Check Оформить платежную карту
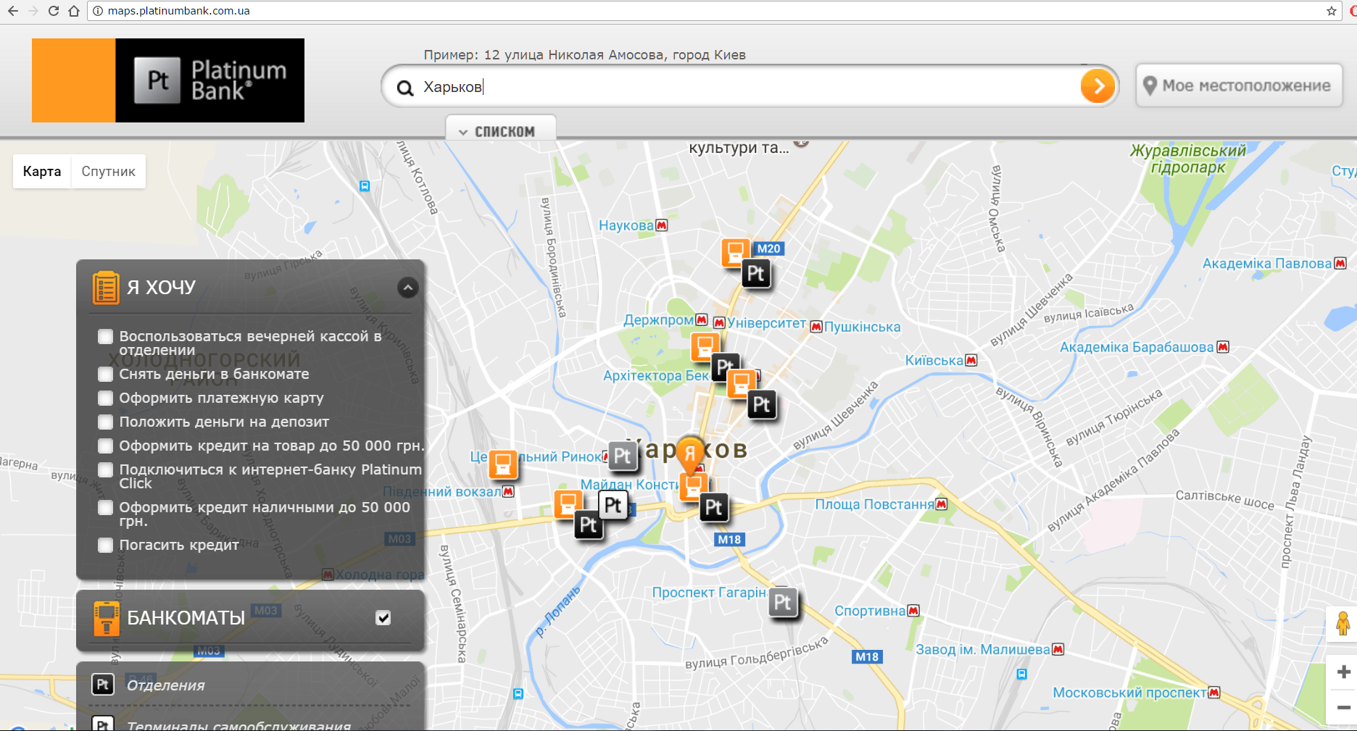This screenshot has width=1357, height=731. click(106, 398)
